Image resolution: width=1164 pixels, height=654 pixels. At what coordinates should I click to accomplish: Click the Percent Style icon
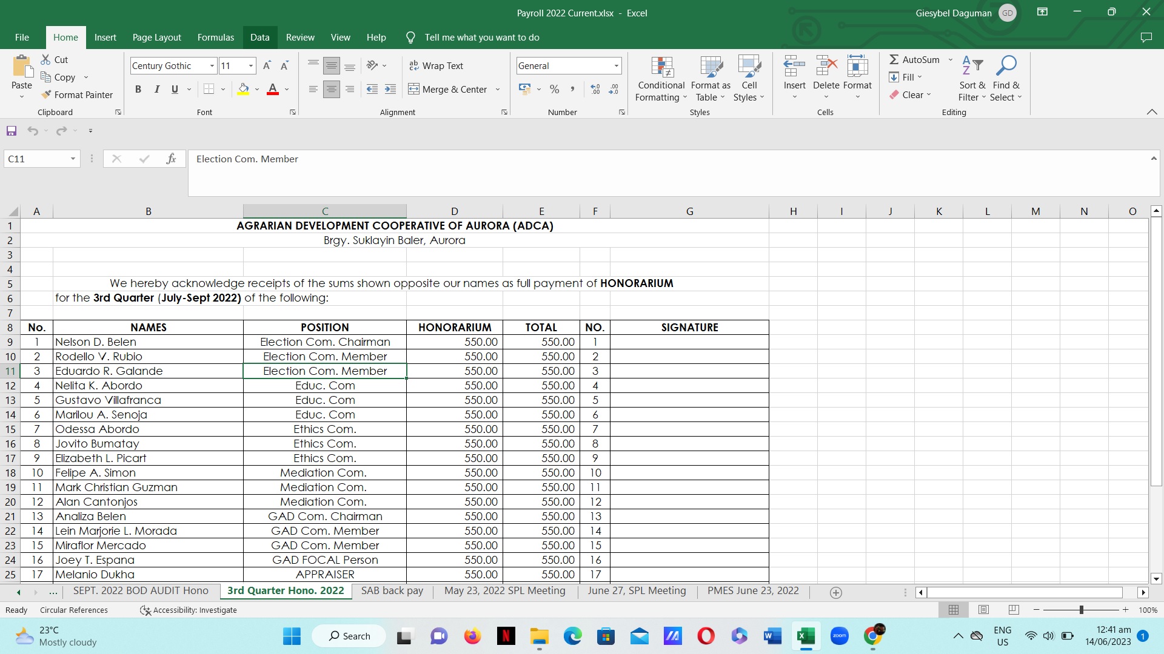click(554, 89)
